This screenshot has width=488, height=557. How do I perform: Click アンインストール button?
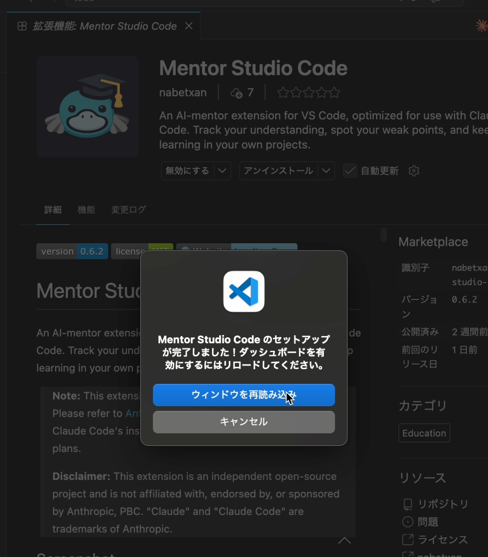[278, 171]
